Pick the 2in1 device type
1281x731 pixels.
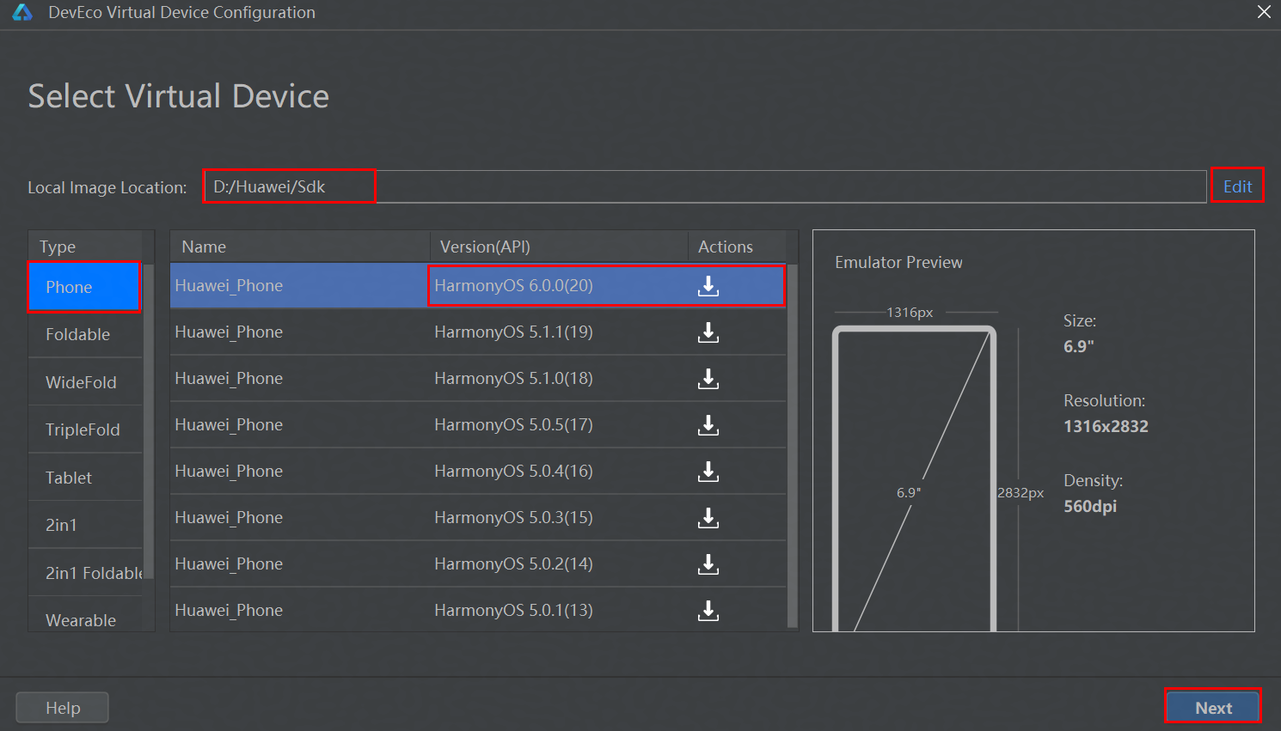coord(85,525)
